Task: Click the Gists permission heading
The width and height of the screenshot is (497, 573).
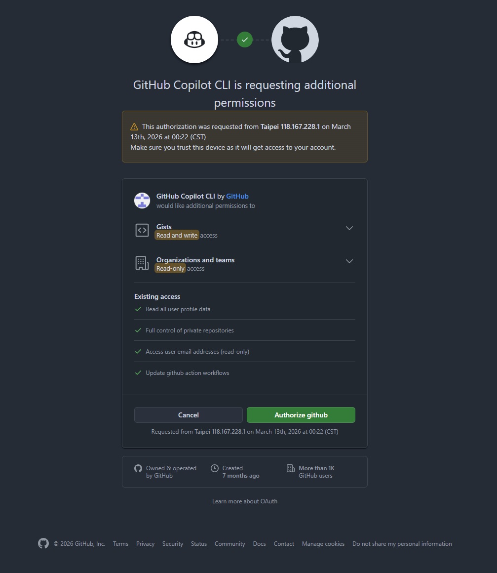Action: (164, 227)
